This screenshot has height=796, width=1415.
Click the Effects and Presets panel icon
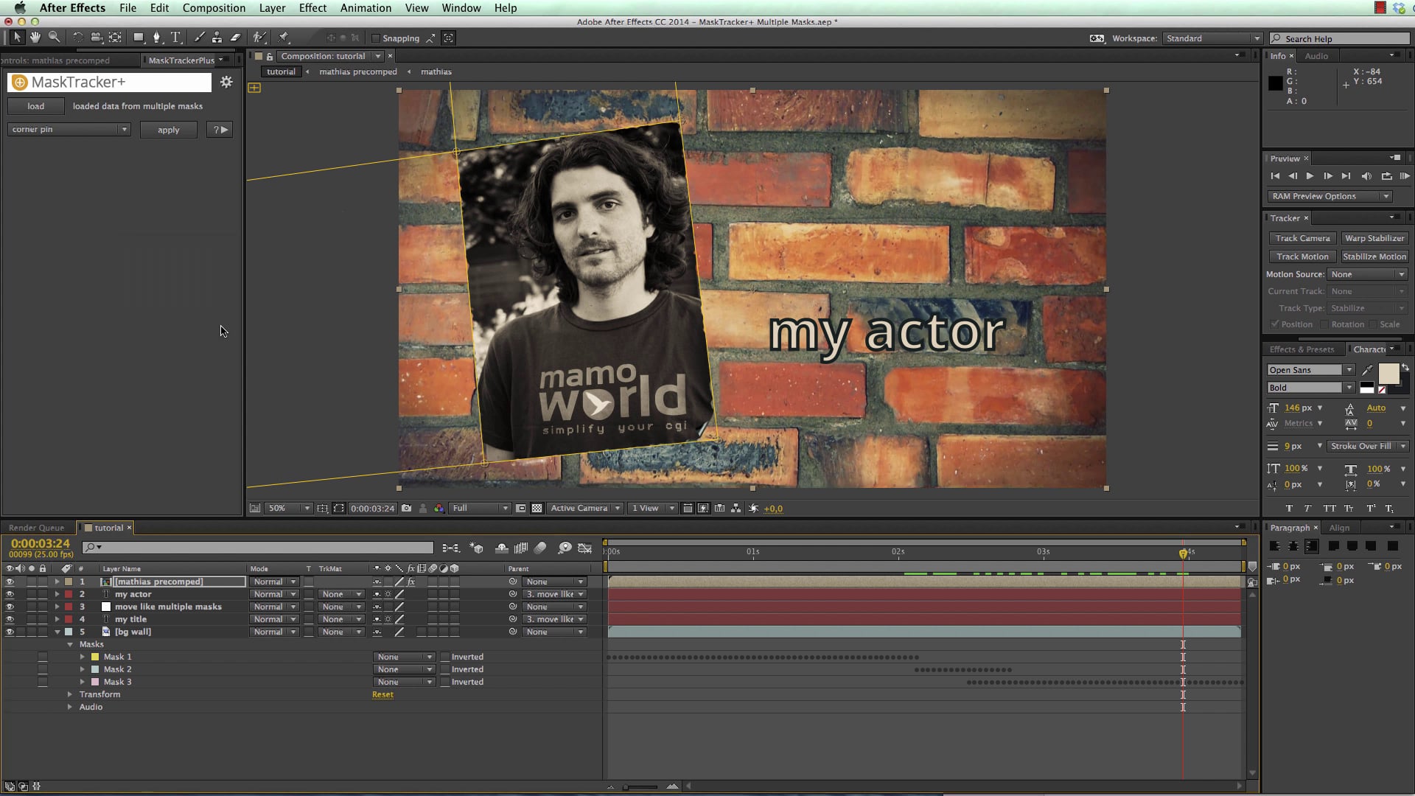point(1302,348)
